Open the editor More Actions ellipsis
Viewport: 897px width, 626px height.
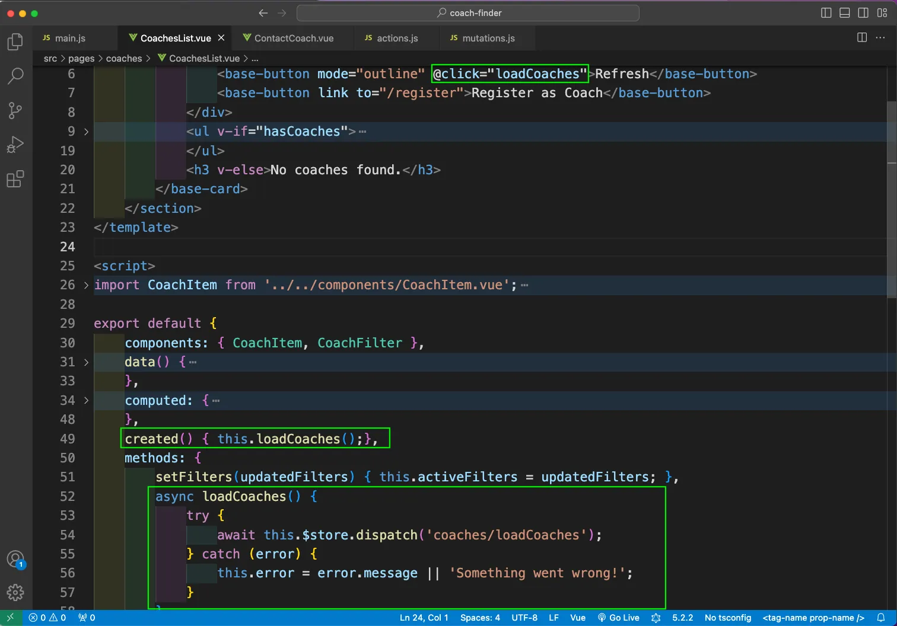(x=880, y=37)
